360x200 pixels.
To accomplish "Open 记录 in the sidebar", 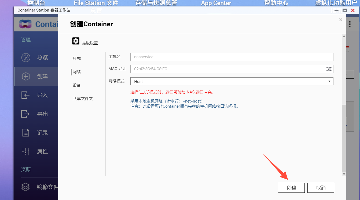I will [36, 133].
